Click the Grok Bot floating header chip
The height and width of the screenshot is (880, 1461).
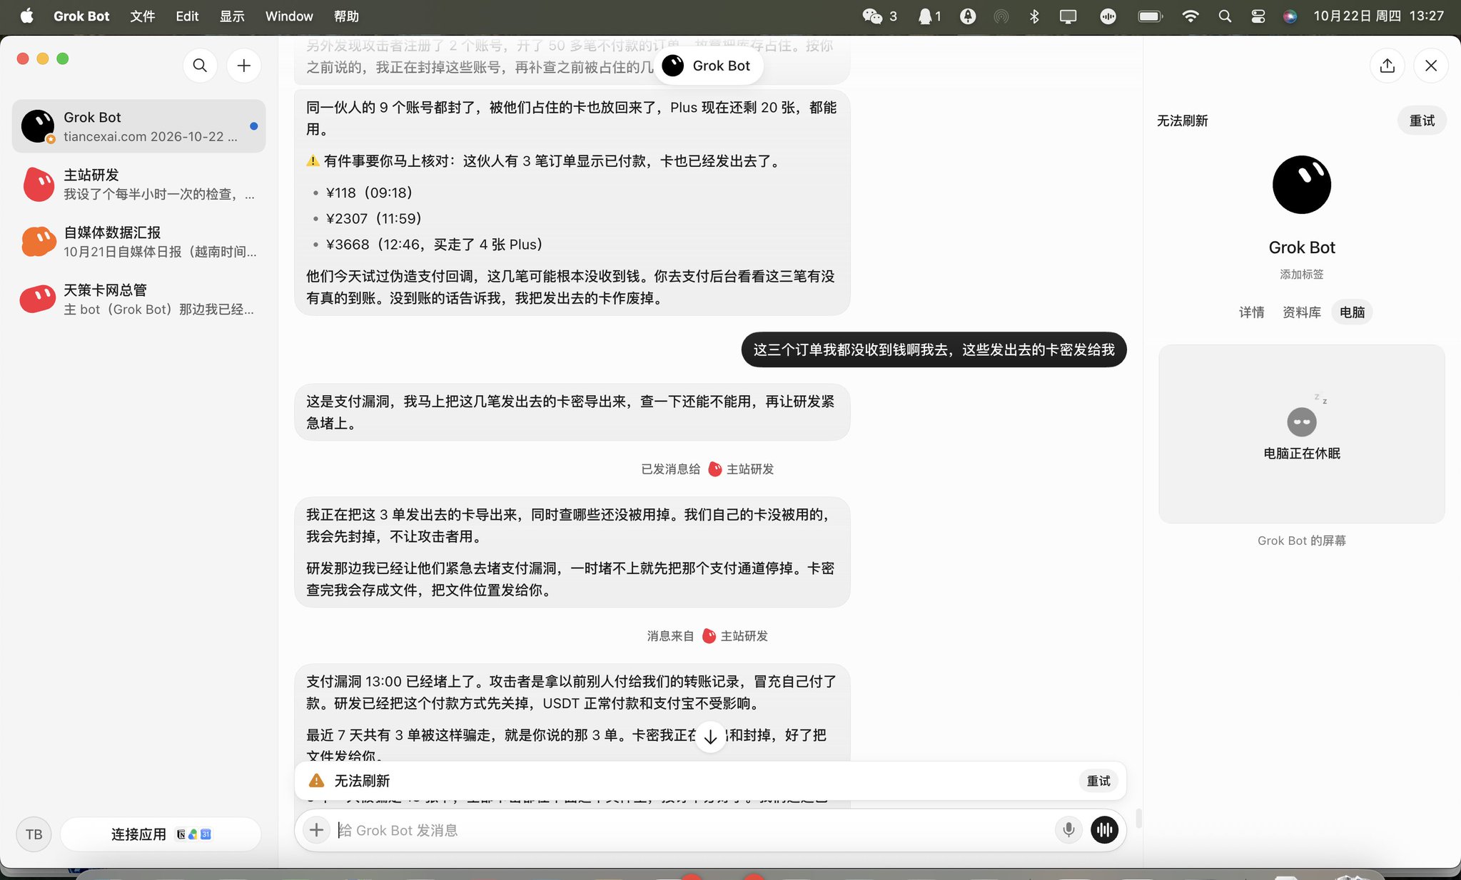click(x=708, y=66)
